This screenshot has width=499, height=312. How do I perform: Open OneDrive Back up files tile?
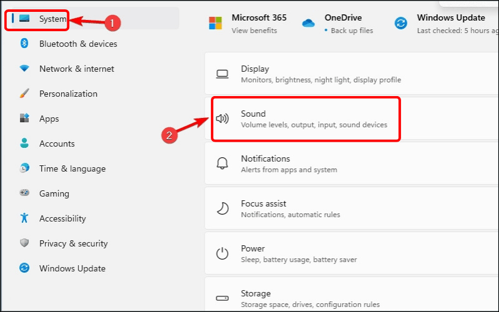(340, 23)
